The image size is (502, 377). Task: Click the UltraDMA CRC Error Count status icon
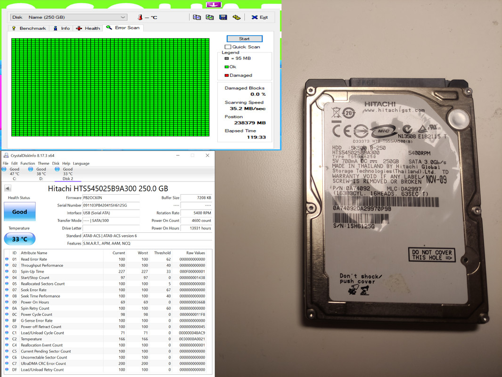7,363
